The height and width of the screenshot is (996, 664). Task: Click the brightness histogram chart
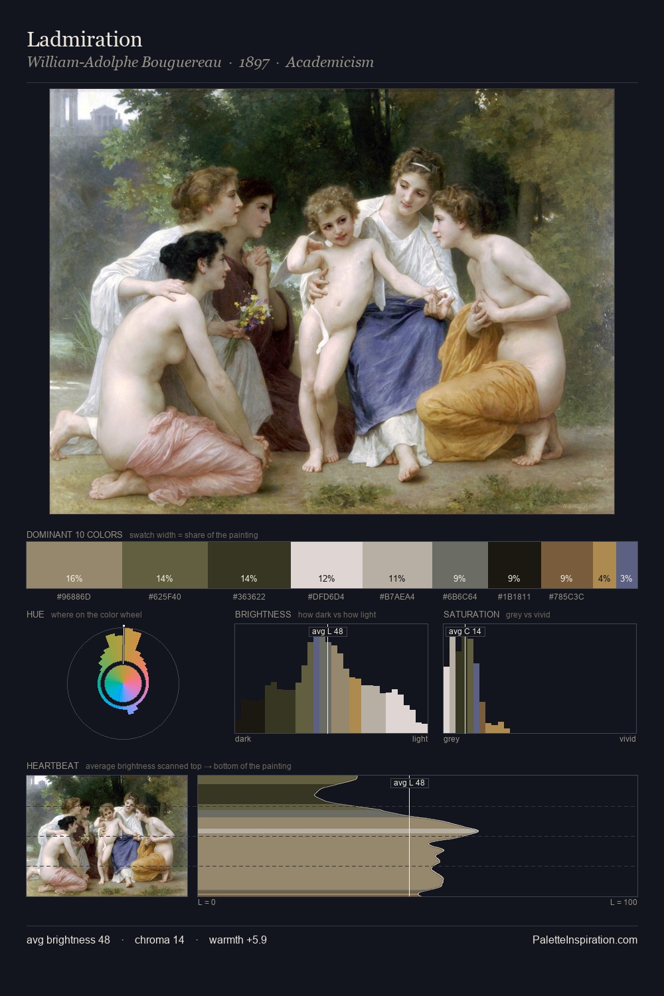331,679
